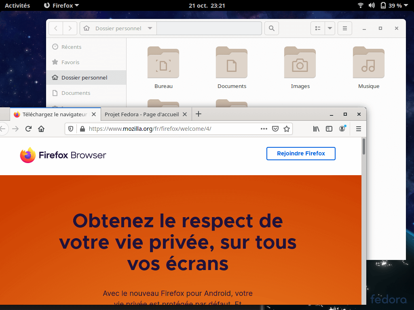This screenshot has width=414, height=310.
Task: Select Dossier personnel in Files sidebar
Action: point(87,77)
